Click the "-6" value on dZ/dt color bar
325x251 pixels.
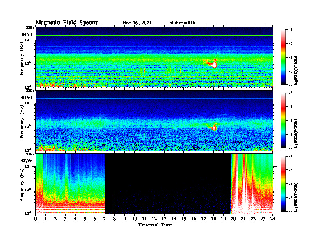click(x=291, y=170)
